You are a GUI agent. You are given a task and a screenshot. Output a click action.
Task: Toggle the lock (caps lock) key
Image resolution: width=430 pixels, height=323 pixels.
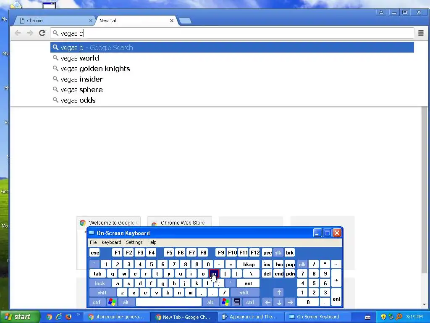click(x=100, y=283)
